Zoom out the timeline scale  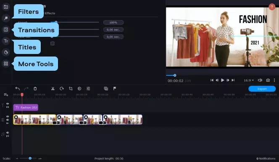point(17,159)
